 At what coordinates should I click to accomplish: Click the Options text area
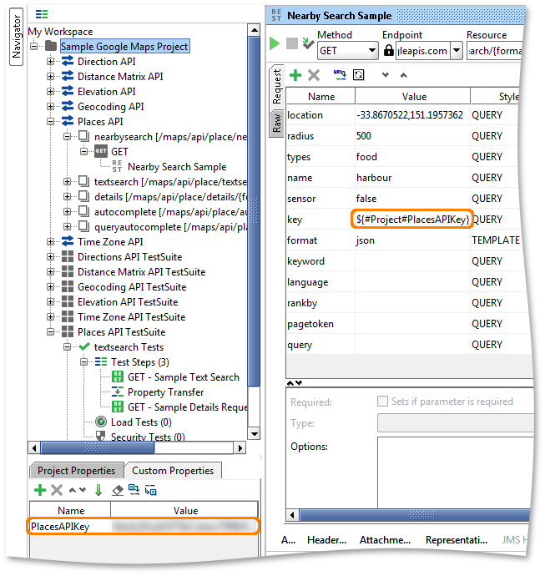coord(456,472)
